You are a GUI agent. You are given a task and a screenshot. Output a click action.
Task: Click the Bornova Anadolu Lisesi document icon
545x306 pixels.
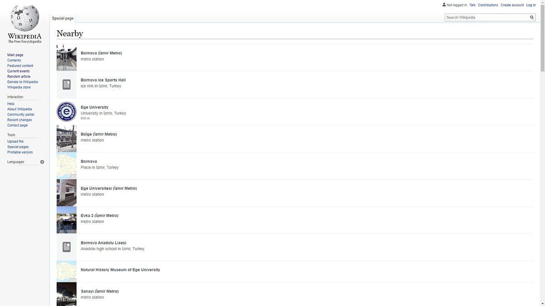pos(66,247)
